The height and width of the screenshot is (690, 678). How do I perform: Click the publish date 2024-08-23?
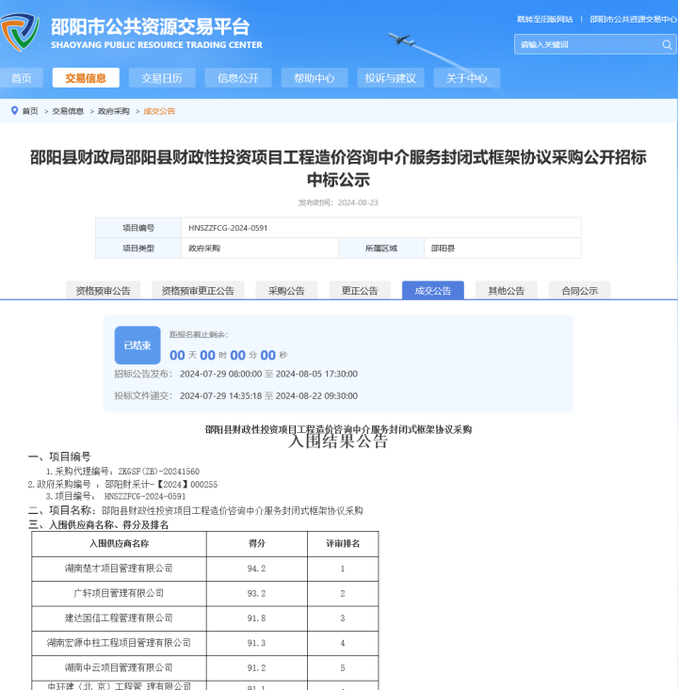(358, 202)
